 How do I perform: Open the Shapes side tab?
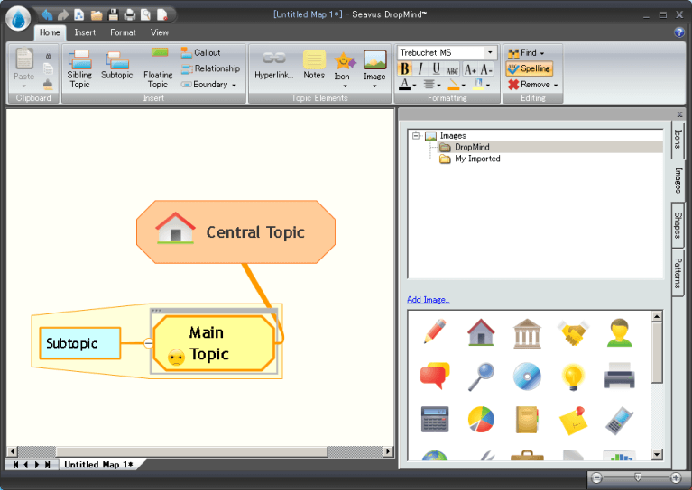coord(678,225)
